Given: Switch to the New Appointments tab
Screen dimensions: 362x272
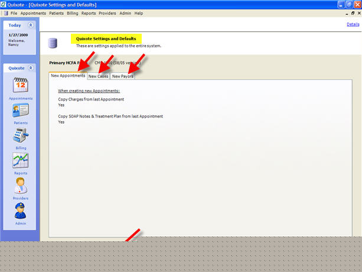Looking at the screenshot, I should 68,76.
